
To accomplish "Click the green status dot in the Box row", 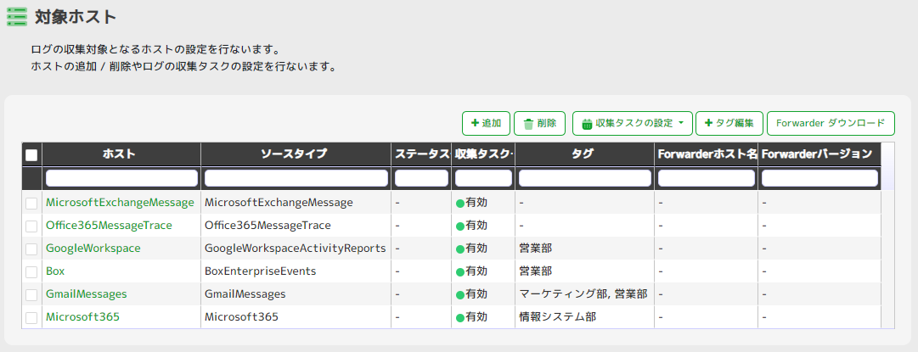I will pos(460,272).
